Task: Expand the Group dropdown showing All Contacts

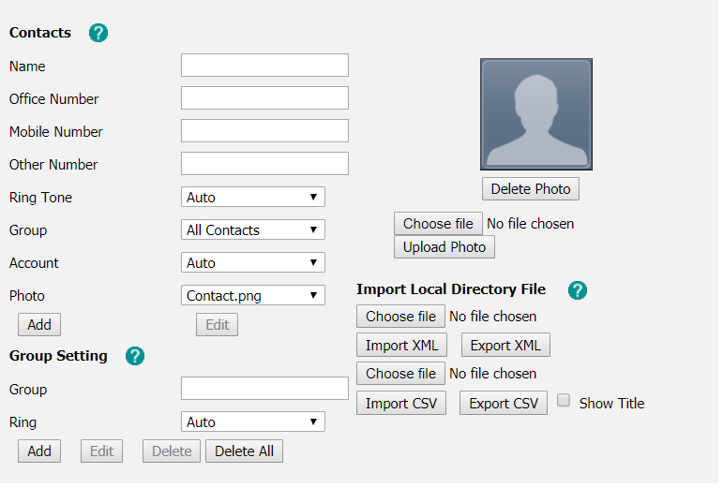Action: coord(252,230)
